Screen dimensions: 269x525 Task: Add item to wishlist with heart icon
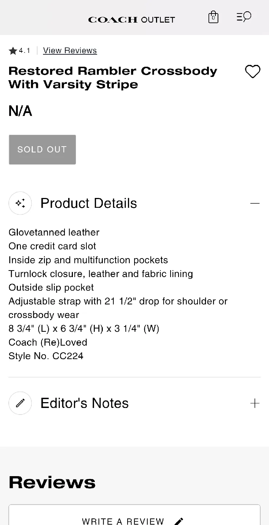pos(252,71)
